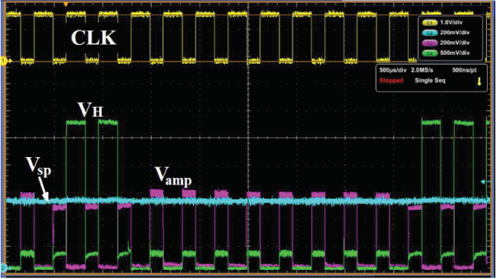Select the magenta C3 channel badge
Image resolution: width=496 pixels, height=279 pixels.
(x=430, y=43)
